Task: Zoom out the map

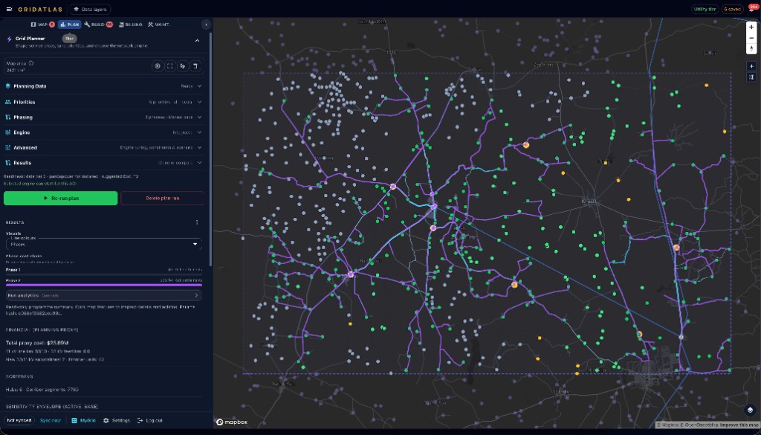Action: tap(751, 38)
